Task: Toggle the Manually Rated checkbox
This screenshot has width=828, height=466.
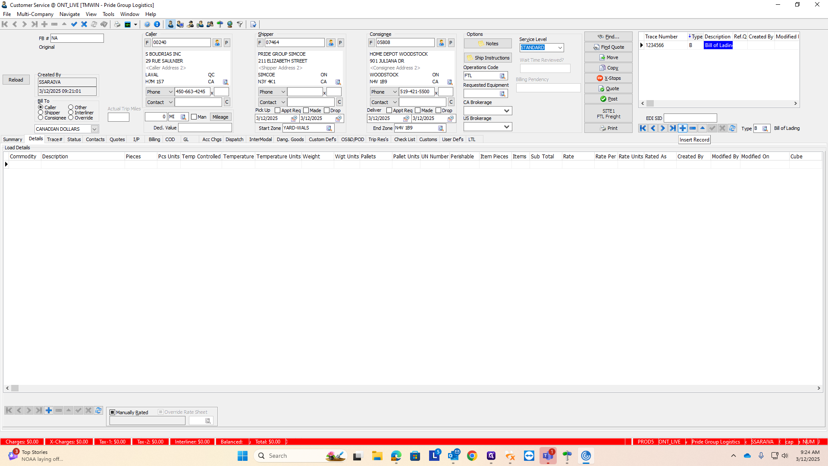Action: point(113,412)
